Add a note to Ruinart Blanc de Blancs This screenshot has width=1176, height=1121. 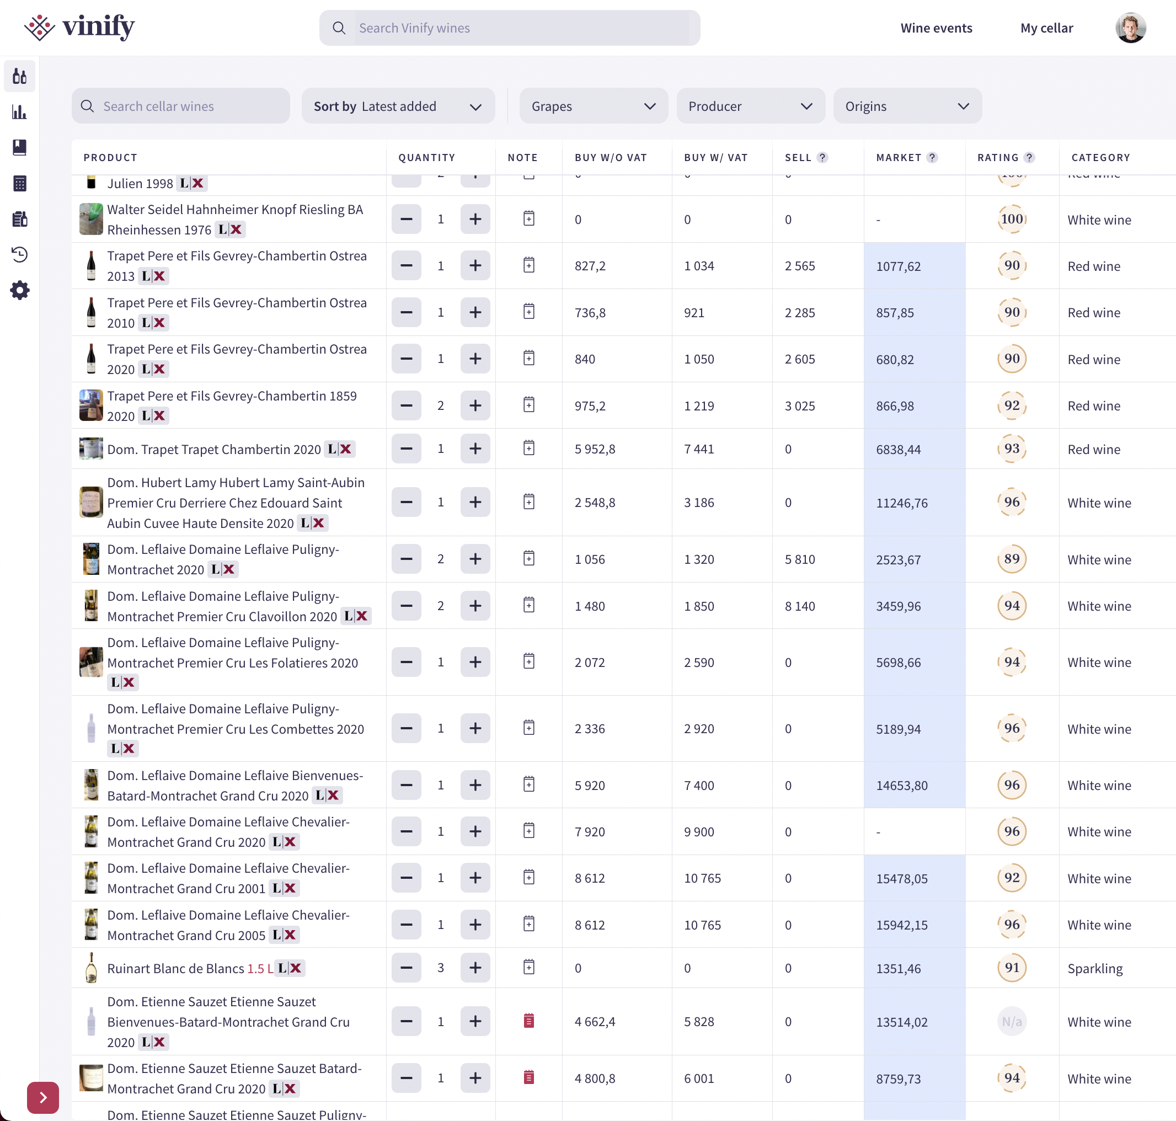click(x=529, y=968)
